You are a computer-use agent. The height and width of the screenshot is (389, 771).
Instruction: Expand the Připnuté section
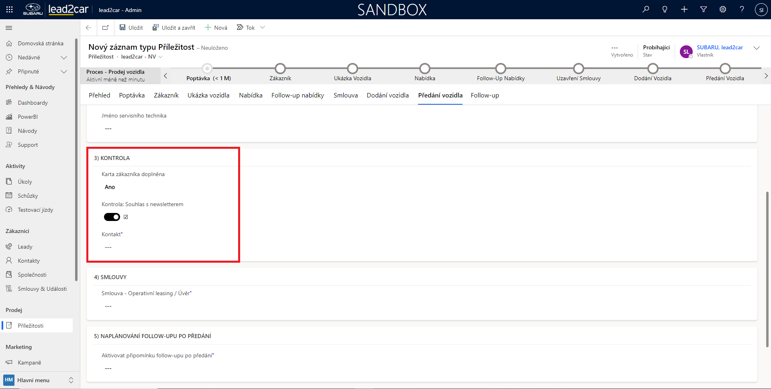63,72
